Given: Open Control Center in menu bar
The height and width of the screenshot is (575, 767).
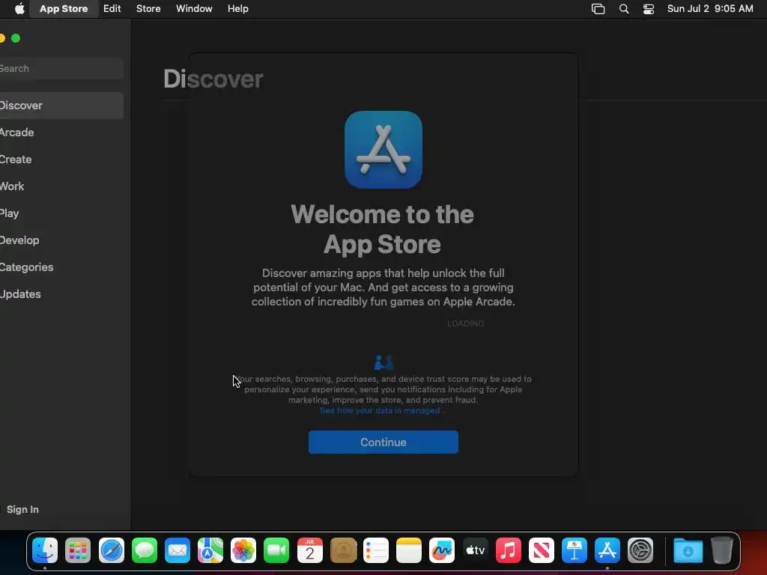Looking at the screenshot, I should [x=649, y=9].
